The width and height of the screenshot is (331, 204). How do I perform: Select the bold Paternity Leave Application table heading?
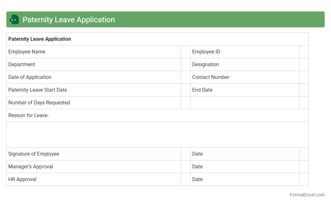tap(40, 39)
